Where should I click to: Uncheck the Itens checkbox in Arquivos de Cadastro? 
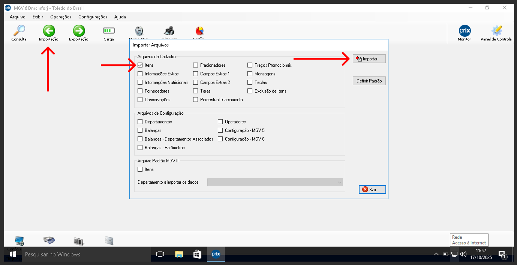tap(140, 65)
